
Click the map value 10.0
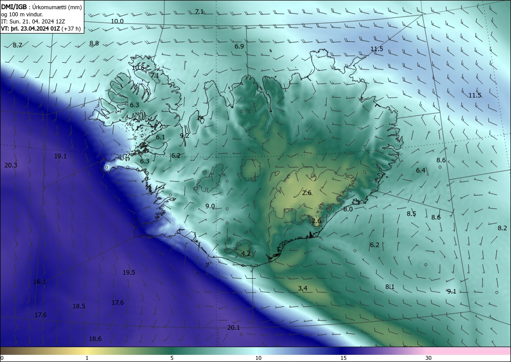click(x=118, y=21)
